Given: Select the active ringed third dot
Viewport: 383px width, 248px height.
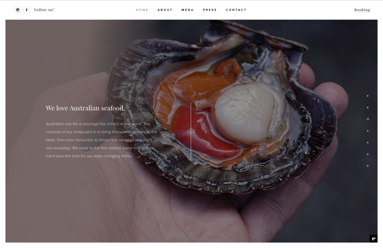Looking at the screenshot, I should 368,119.
